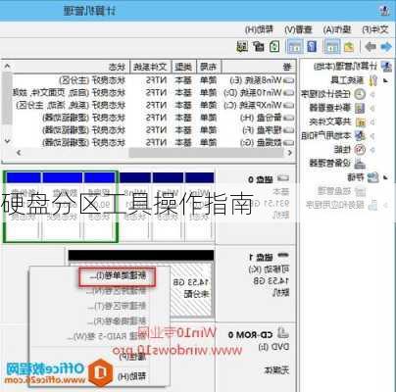Sort by the 文件系统 column header
The image size is (396, 392).
click(x=150, y=67)
